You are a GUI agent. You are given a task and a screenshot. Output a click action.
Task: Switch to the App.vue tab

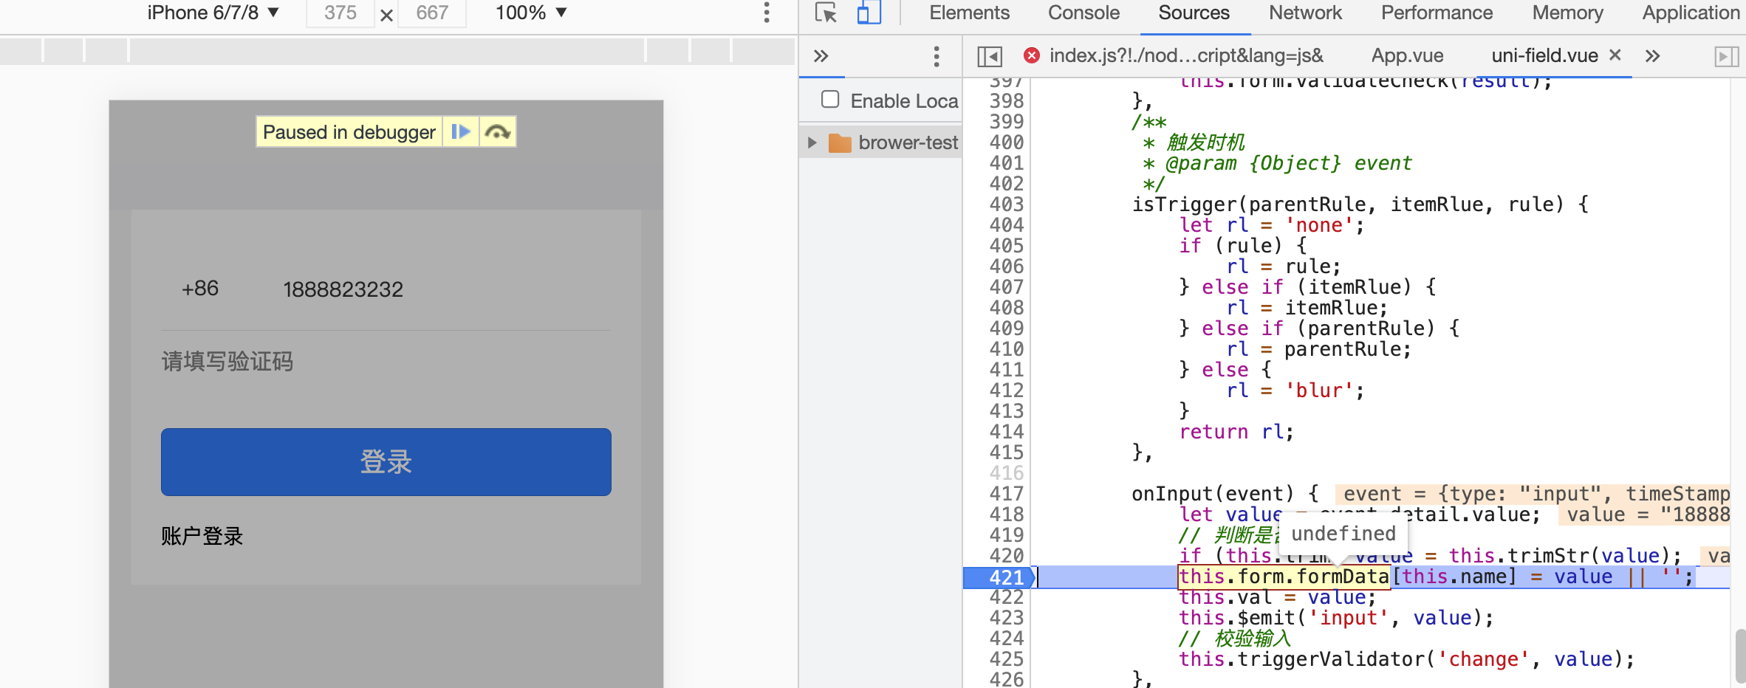pyautogui.click(x=1407, y=55)
